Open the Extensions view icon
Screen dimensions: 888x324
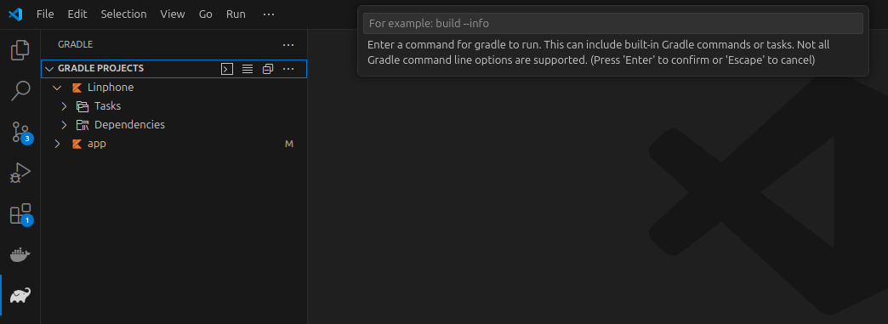click(x=20, y=214)
